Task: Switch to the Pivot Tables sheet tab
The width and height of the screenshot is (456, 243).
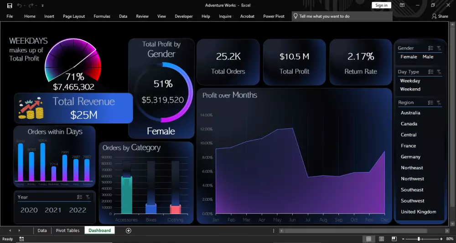Action: coord(68,231)
